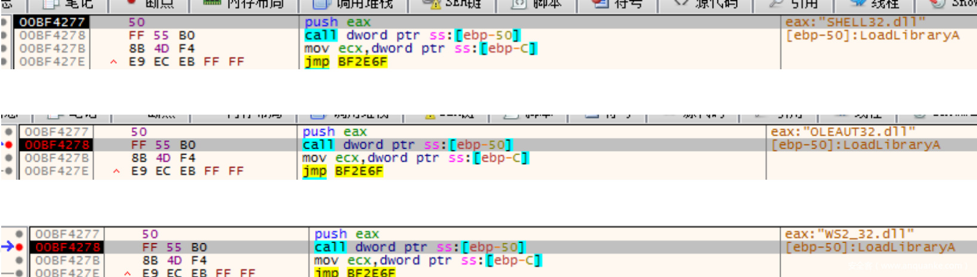Toggle breakpoint dot at 00BF427B in OLEAUT32 panel
The image size is (977, 277).
pos(8,158)
